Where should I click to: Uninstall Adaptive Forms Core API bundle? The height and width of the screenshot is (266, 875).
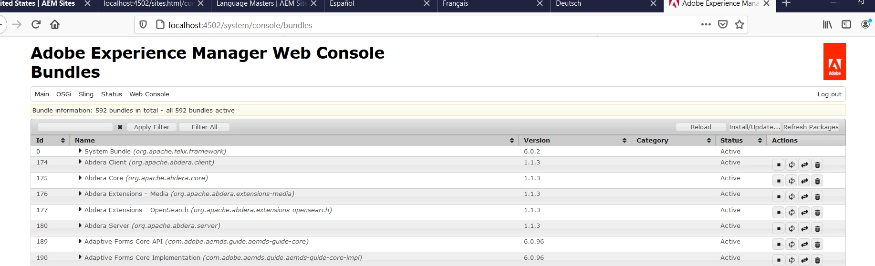click(x=817, y=244)
